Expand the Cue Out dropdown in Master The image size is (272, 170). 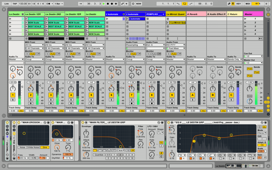click(x=253, y=56)
